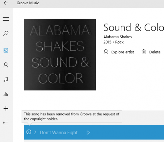The width and height of the screenshot is (164, 142).
Task: Click the person icon beside Explore artist
Action: (106, 52)
